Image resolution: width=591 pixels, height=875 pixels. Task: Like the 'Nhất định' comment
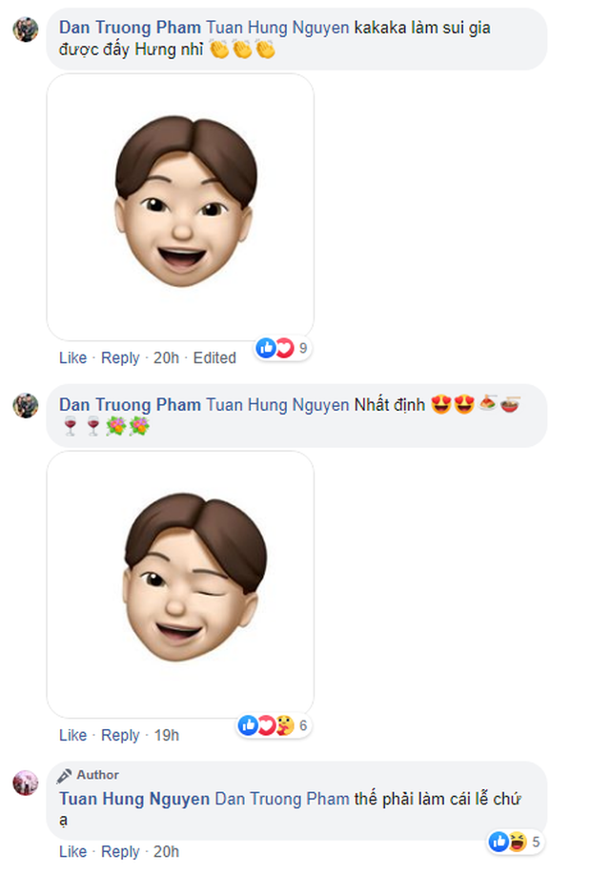(x=72, y=735)
